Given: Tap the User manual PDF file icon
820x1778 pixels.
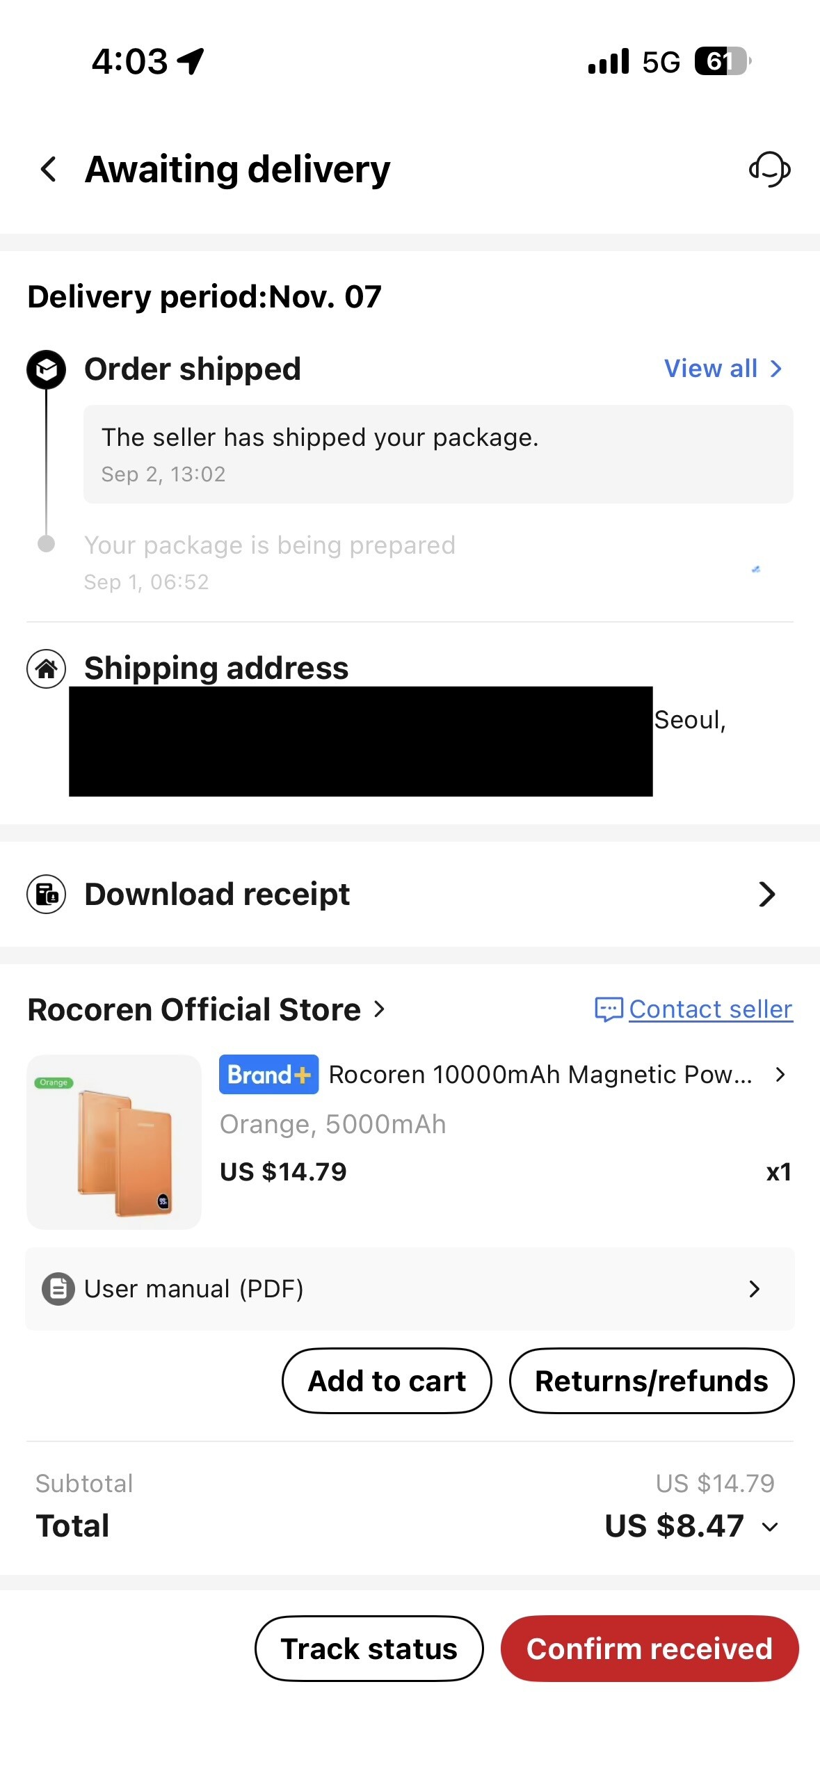Looking at the screenshot, I should [58, 1289].
